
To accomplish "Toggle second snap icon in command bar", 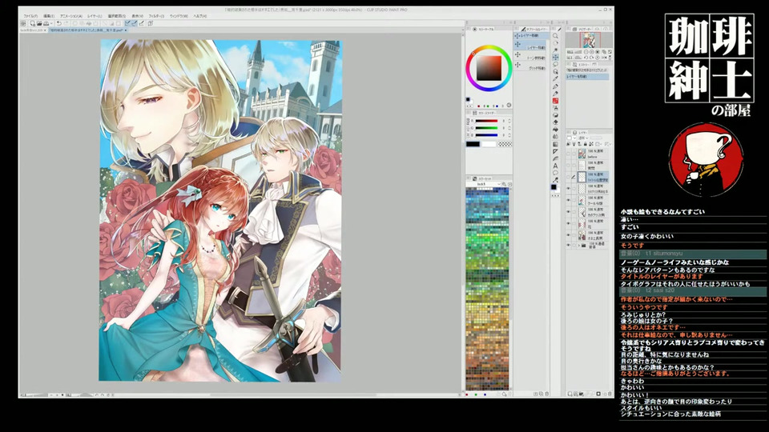I will pos(135,23).
